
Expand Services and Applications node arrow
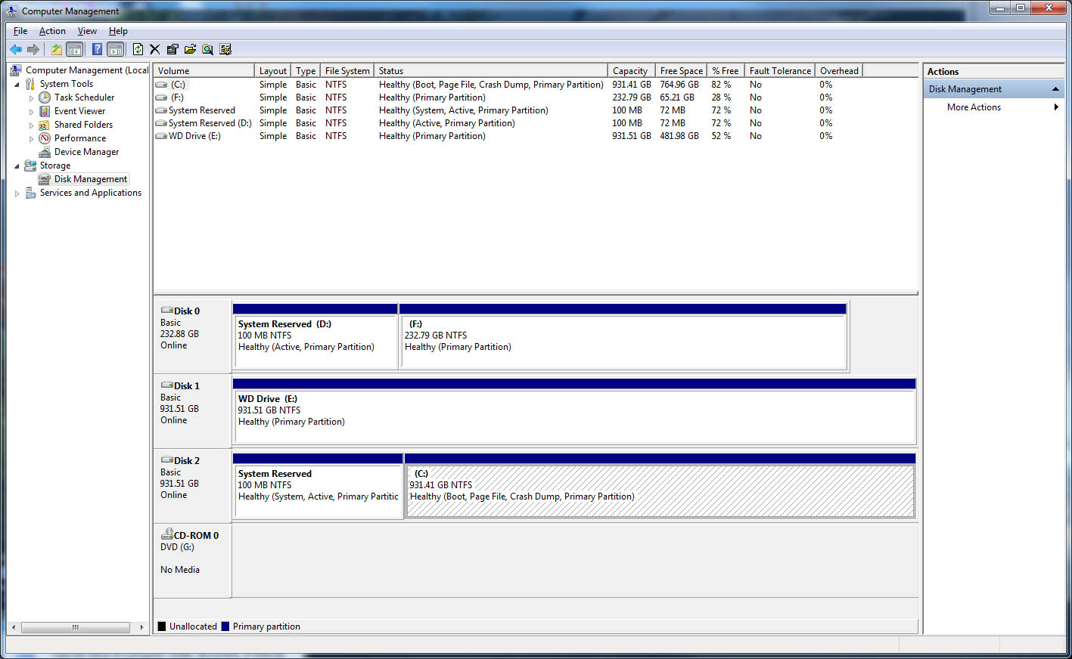click(x=17, y=193)
